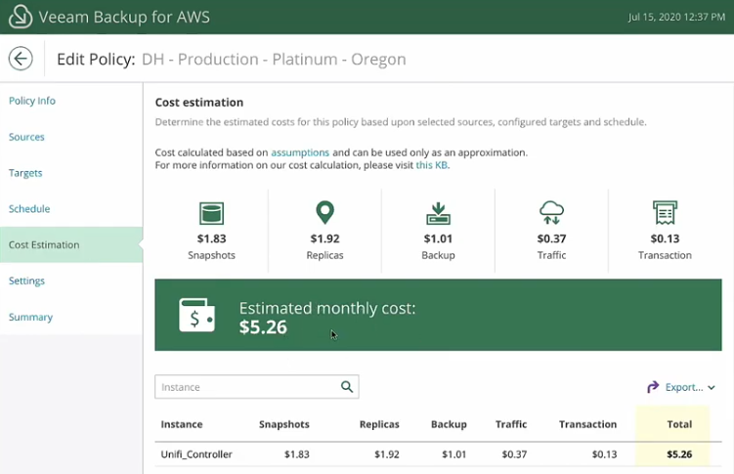Sort by the Traffic column header
734x474 pixels.
pyautogui.click(x=511, y=424)
